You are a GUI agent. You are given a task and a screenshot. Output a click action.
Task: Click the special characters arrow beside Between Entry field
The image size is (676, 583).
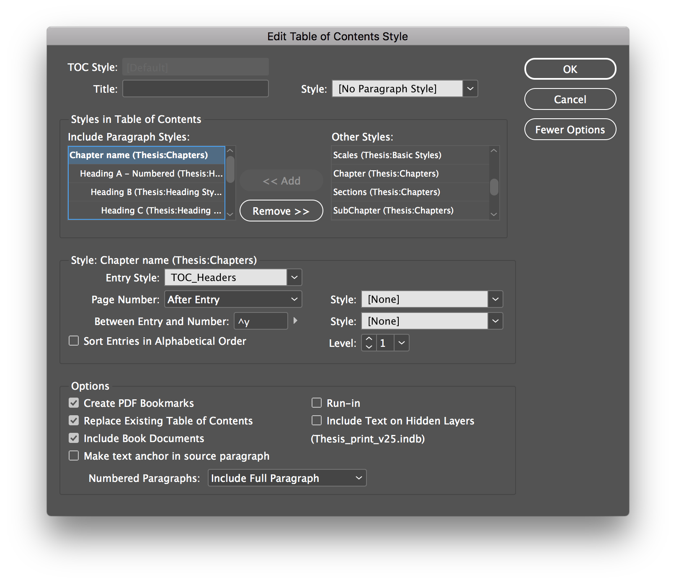(x=296, y=321)
